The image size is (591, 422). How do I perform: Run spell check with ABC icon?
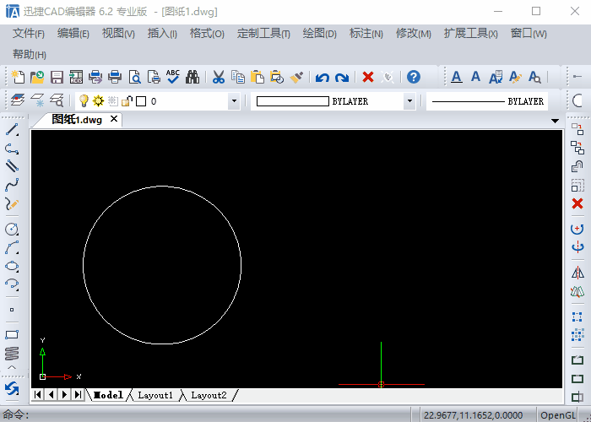click(x=173, y=77)
